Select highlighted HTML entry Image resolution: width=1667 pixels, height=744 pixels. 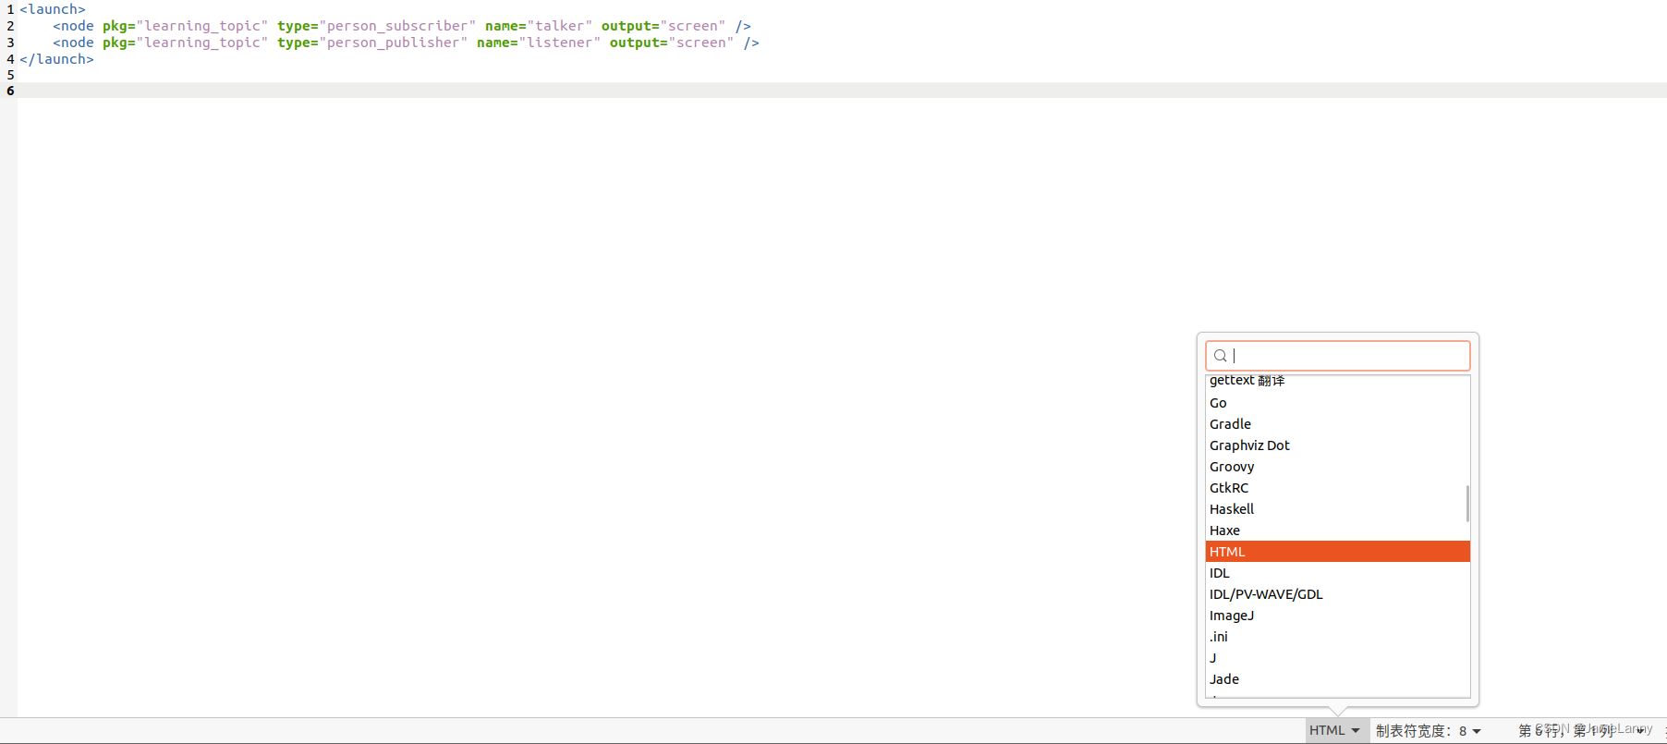tap(1337, 552)
